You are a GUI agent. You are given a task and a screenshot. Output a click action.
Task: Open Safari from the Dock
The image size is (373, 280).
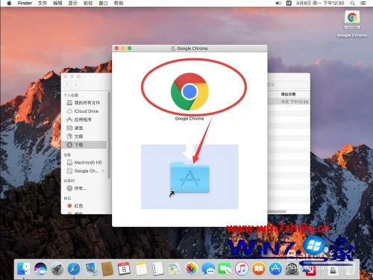tap(74, 269)
